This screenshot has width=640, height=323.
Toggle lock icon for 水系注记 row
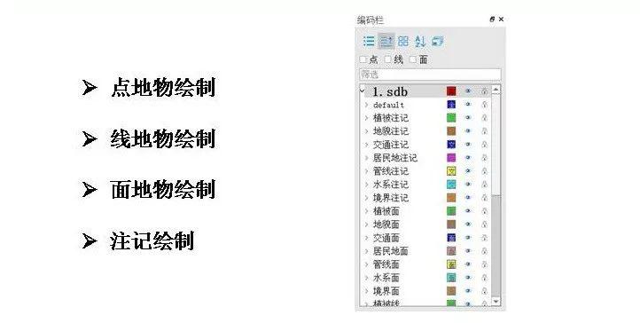[x=485, y=185]
